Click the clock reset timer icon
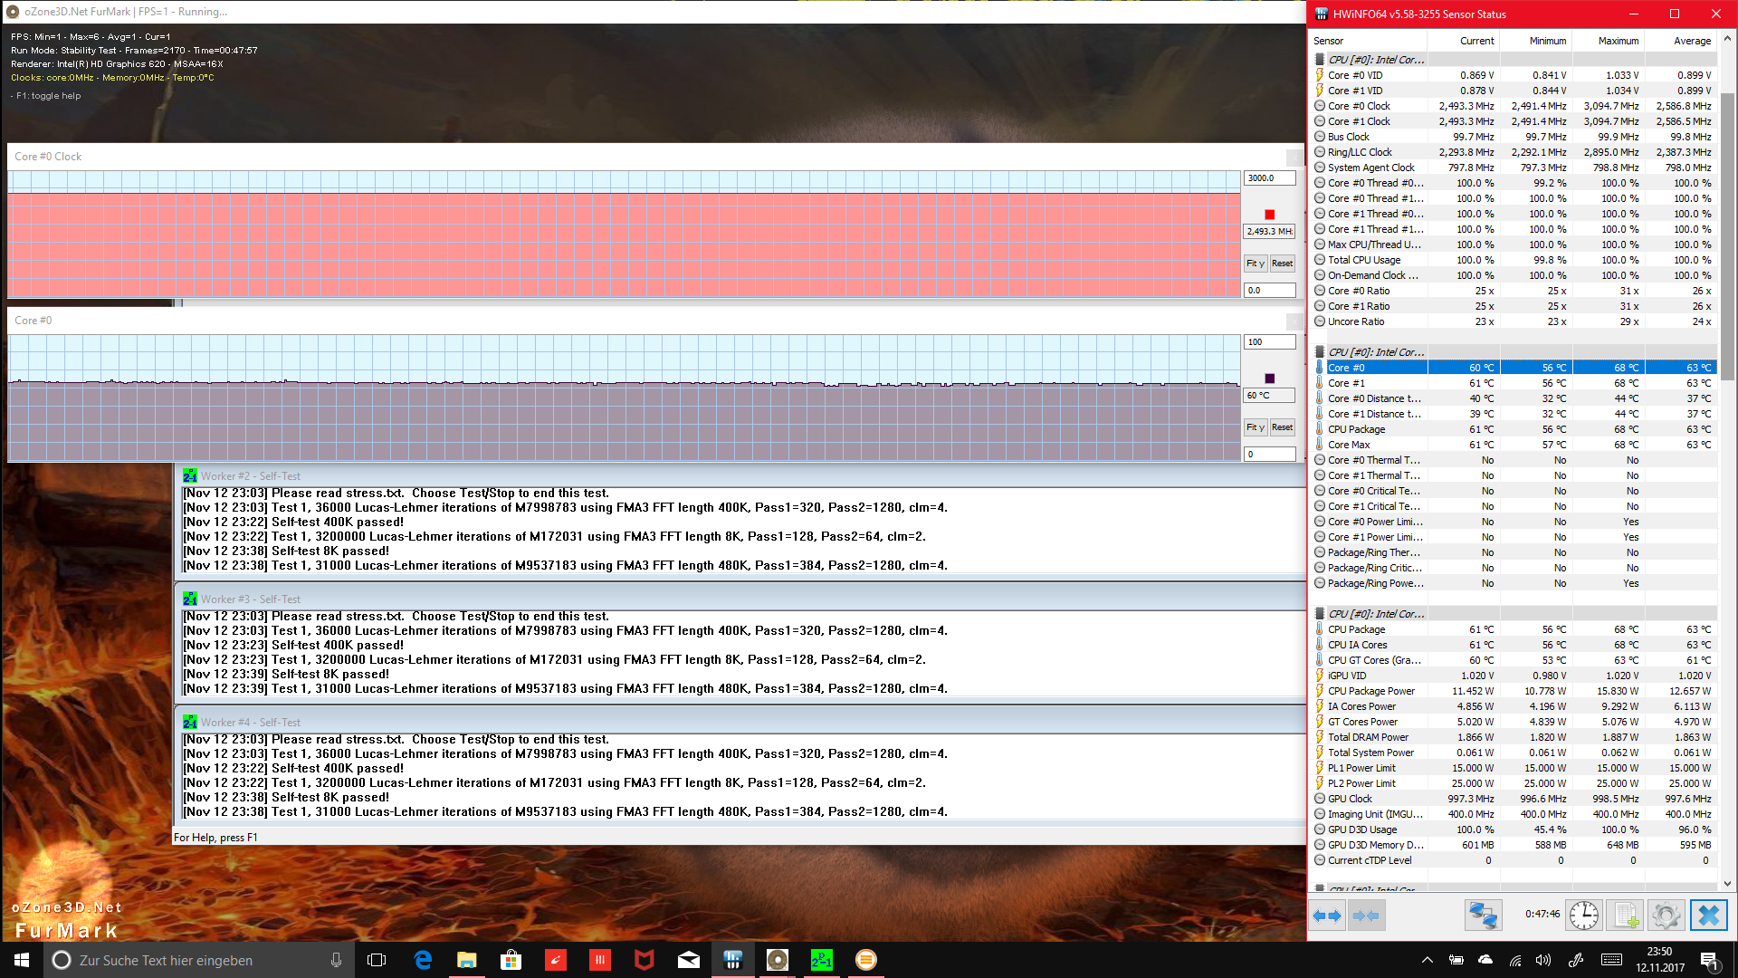Screen dimensions: 1738x978 pyautogui.click(x=1583, y=916)
